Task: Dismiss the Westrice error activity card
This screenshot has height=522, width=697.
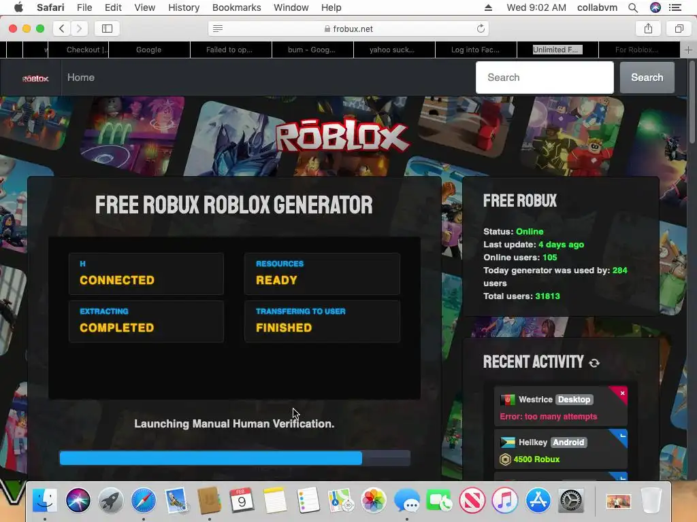Action: point(622,393)
